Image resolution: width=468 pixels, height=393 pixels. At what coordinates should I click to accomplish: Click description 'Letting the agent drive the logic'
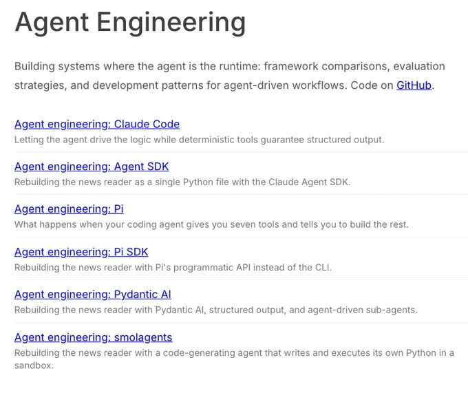(x=200, y=140)
